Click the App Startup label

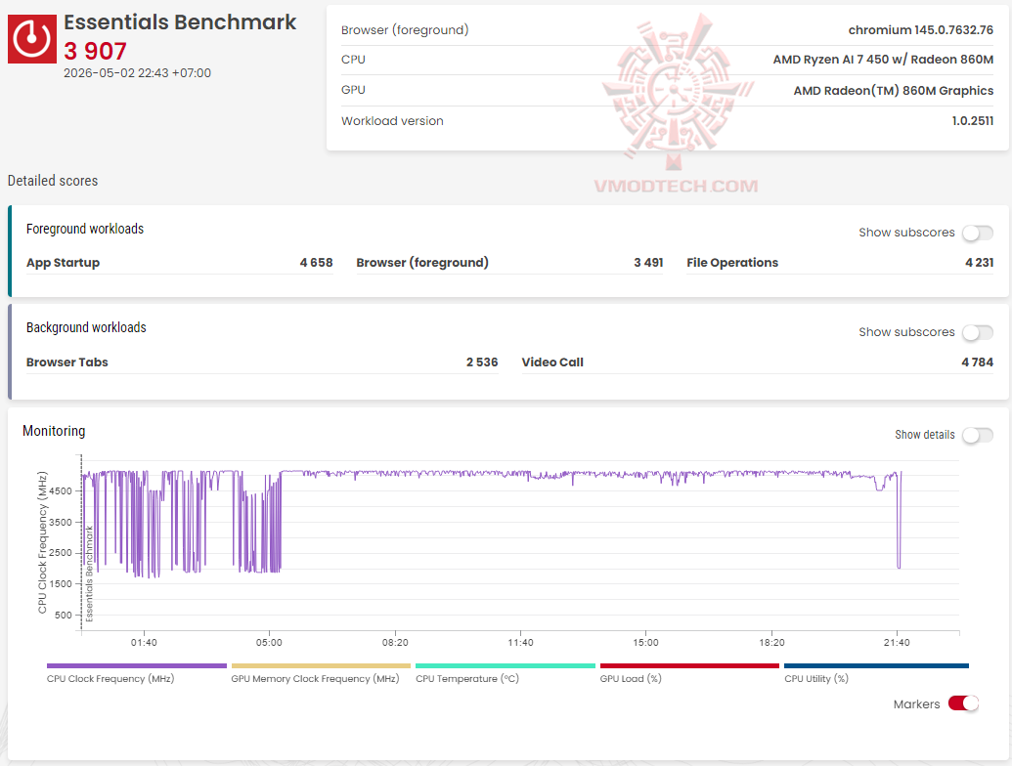tap(64, 263)
